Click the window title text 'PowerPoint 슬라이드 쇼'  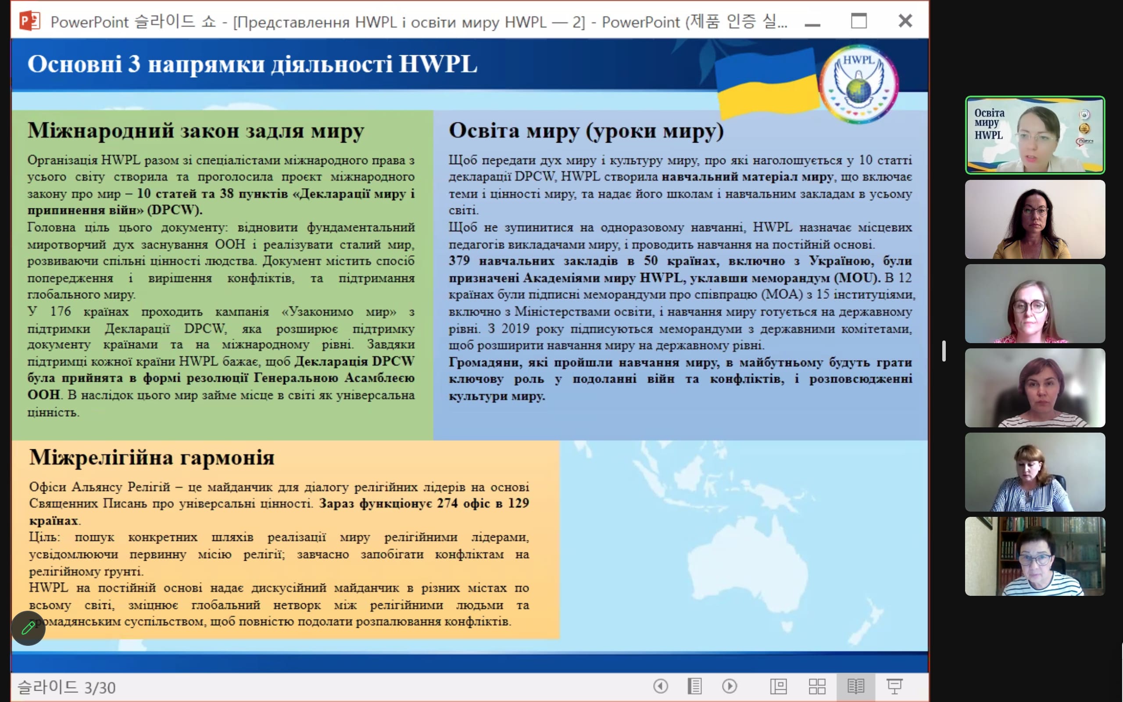133,21
